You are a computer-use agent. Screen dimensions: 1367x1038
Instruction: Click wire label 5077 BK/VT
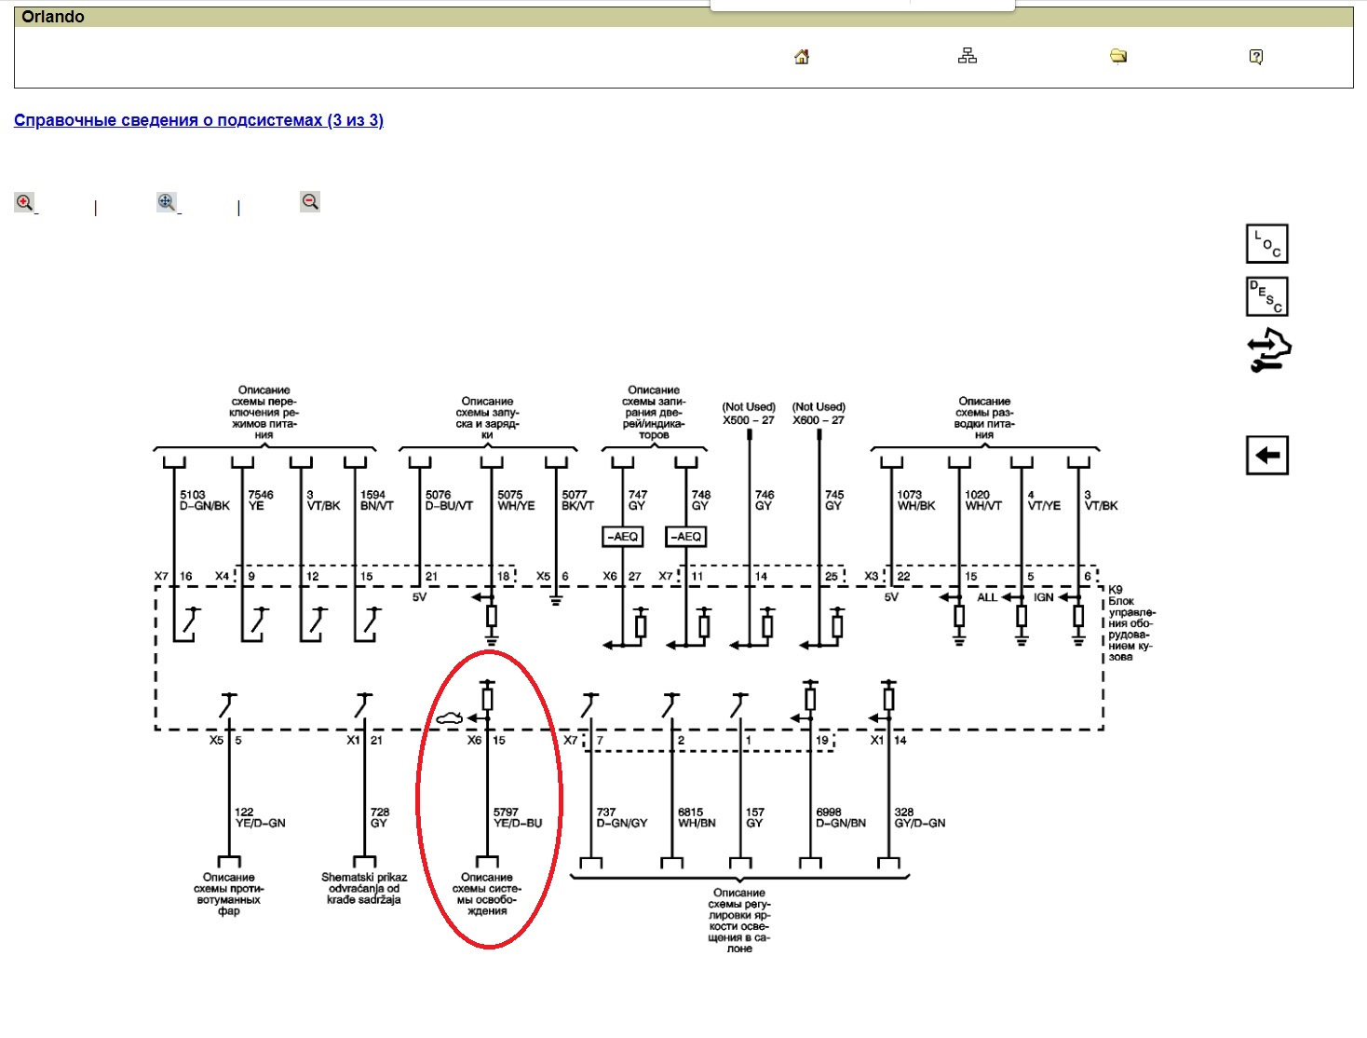578,500
